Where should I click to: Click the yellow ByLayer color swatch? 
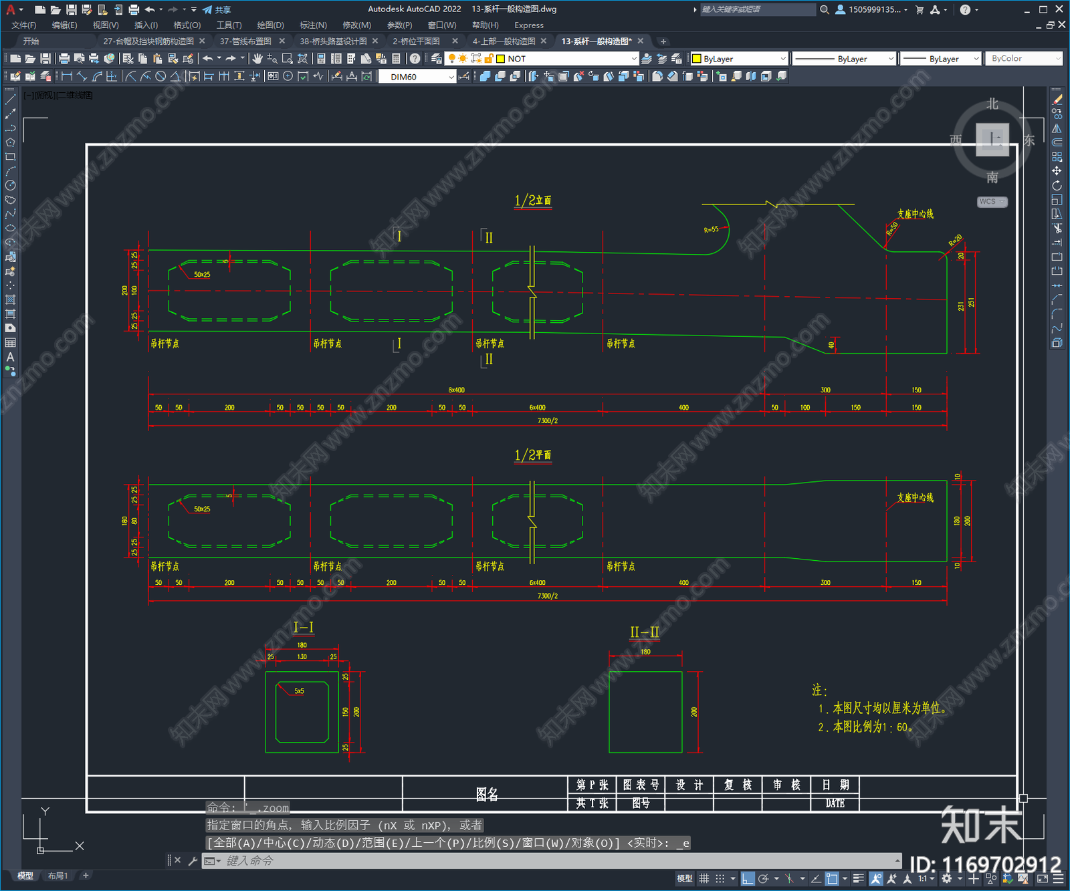coord(697,59)
